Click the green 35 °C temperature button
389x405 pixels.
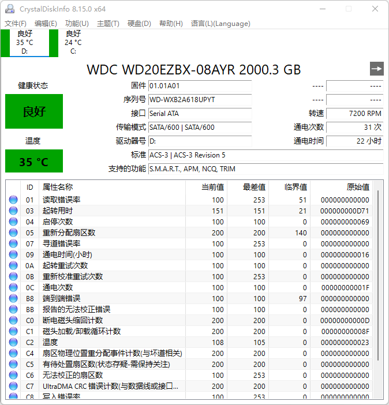click(x=34, y=161)
